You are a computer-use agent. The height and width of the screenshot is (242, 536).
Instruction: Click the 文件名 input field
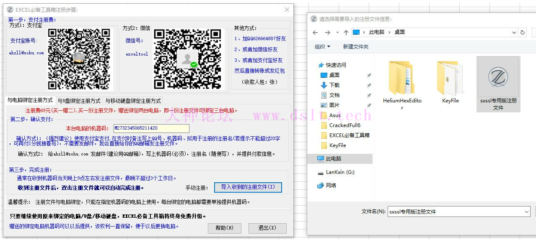click(x=456, y=212)
